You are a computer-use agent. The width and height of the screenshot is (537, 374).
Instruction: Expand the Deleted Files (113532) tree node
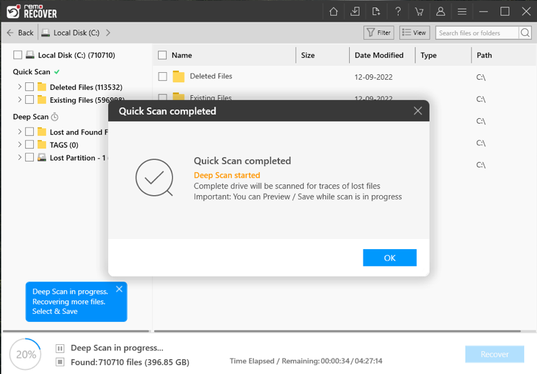(20, 86)
